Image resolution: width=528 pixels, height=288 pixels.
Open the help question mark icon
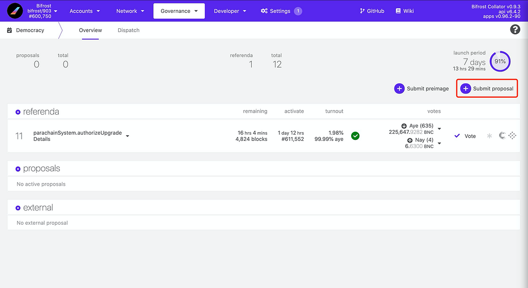coord(515,29)
